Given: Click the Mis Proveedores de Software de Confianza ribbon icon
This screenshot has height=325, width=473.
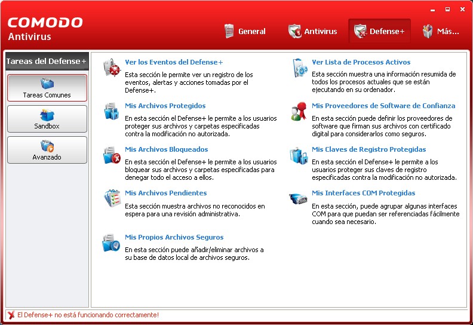Looking at the screenshot, I should (299, 111).
